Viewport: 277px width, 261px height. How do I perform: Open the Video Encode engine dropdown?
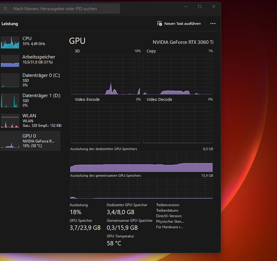(x=72, y=99)
